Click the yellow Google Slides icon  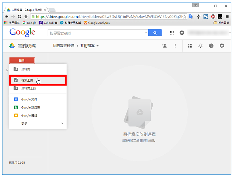click(x=16, y=115)
